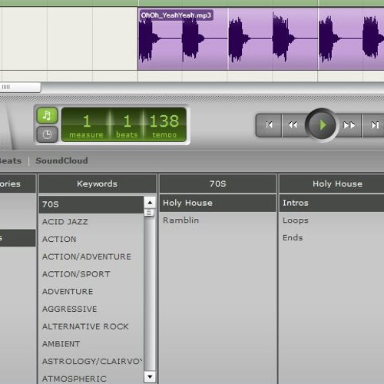Select the ASTROLOGY/CLAIRVOYANCE keyword
This screenshot has width=384, height=384.
coord(91,361)
